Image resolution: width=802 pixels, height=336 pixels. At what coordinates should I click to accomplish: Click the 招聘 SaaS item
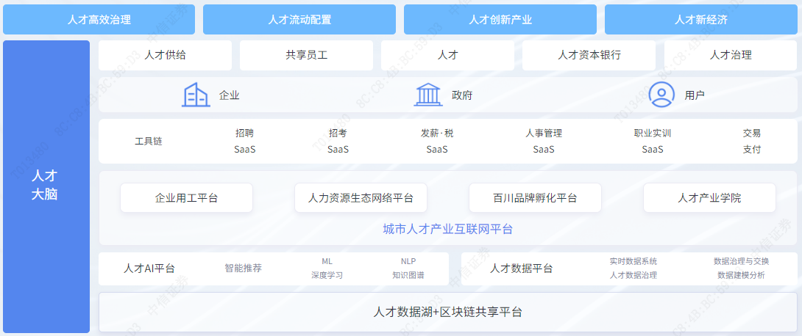[x=244, y=141]
